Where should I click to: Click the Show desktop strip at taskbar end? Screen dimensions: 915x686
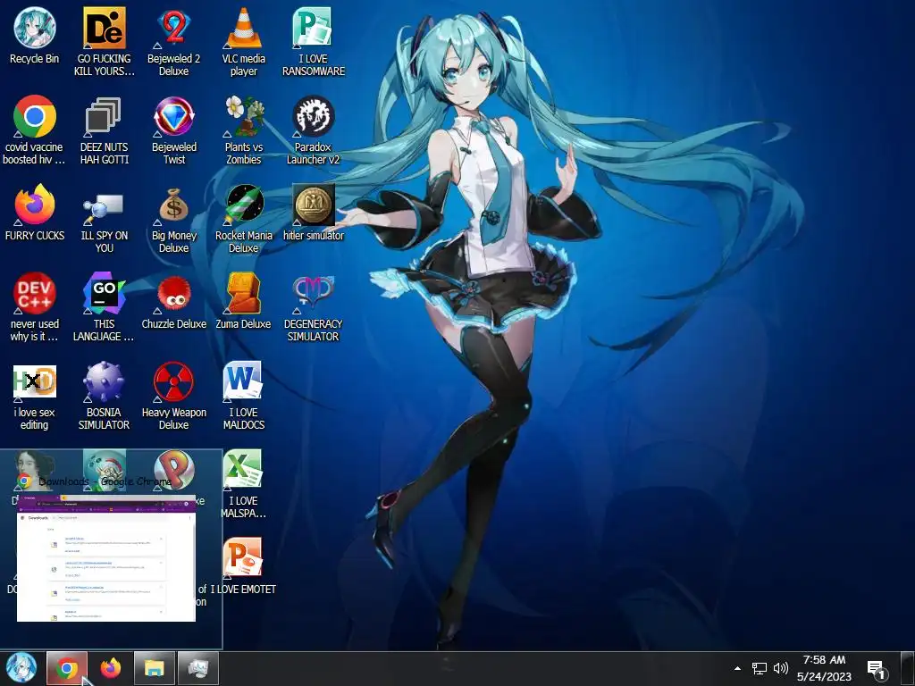(x=909, y=668)
